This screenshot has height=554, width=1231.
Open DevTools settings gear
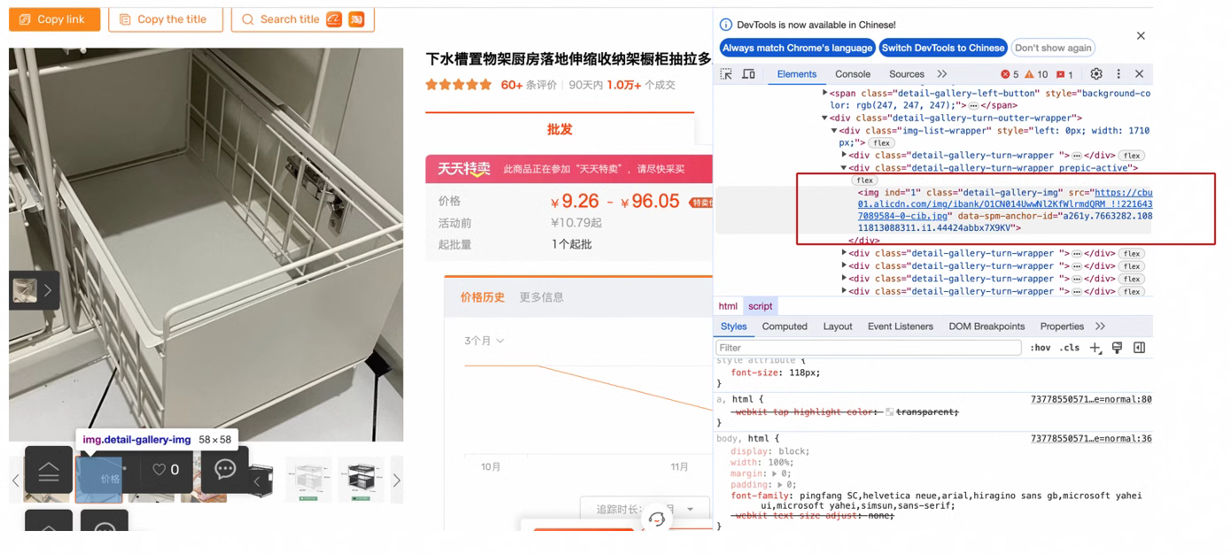[x=1096, y=74]
